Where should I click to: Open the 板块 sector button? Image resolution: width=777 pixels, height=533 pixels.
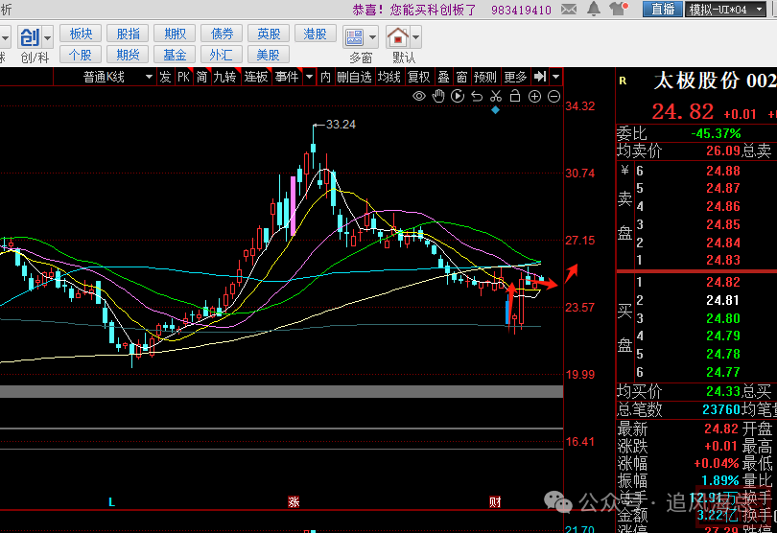(81, 34)
